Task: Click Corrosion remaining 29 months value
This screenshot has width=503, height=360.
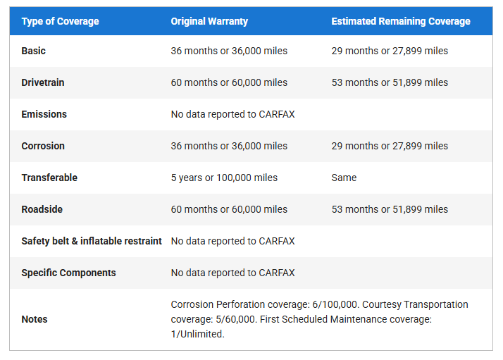Action: point(390,146)
